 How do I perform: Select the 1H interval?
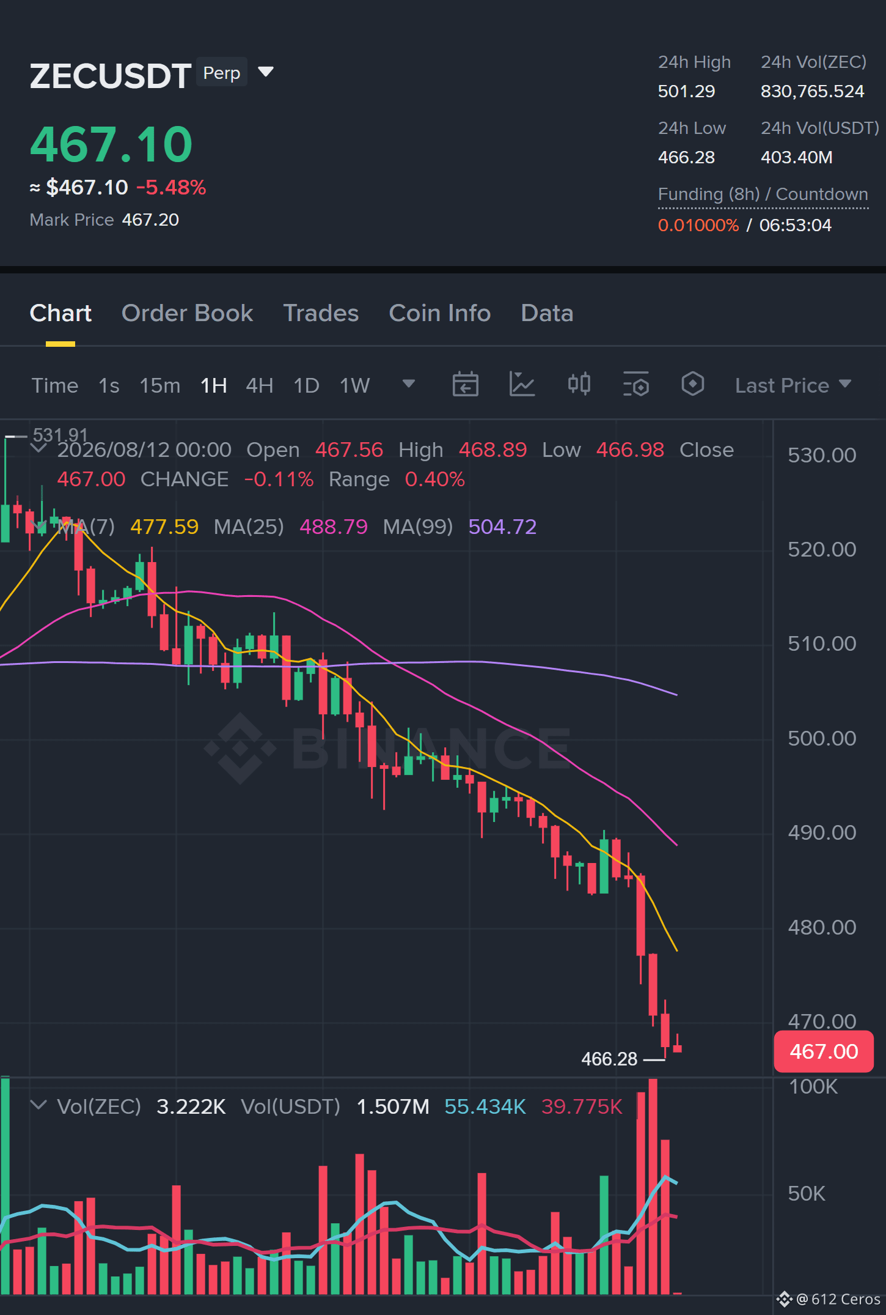(214, 385)
